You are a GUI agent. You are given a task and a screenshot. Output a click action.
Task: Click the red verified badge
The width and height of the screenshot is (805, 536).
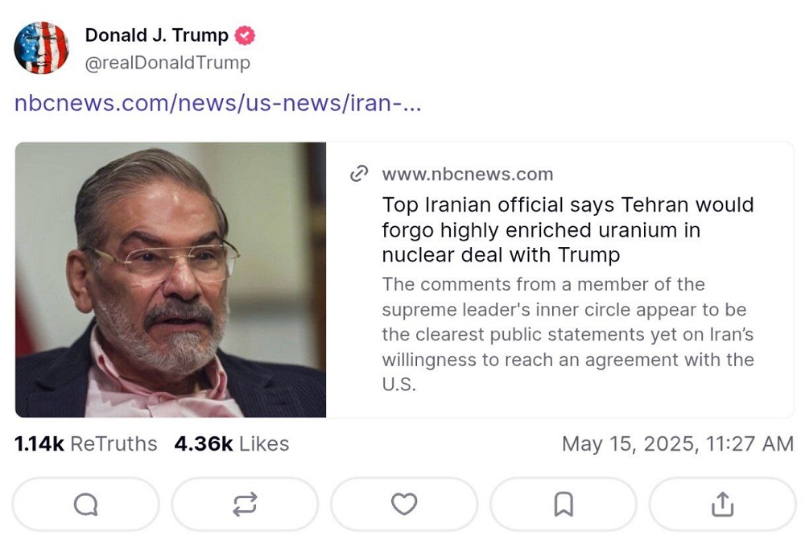245,35
